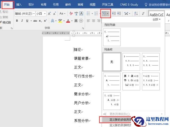Click the multilevel list button

(105, 14)
